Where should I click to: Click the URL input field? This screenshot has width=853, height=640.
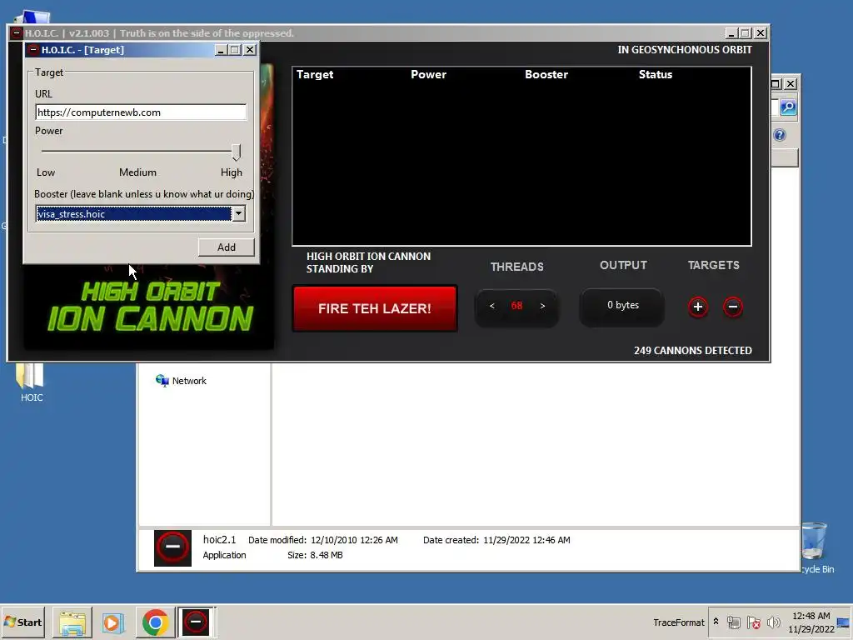pos(141,112)
